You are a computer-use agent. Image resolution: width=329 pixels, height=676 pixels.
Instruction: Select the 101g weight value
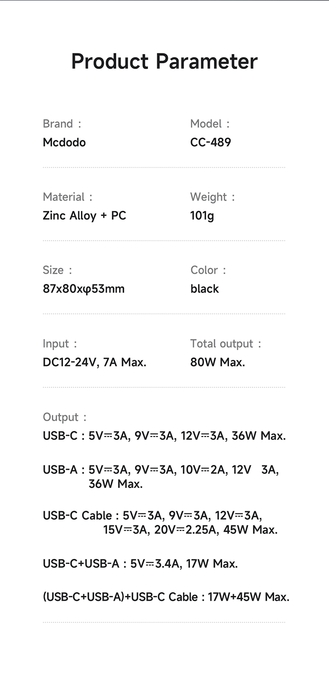202,216
